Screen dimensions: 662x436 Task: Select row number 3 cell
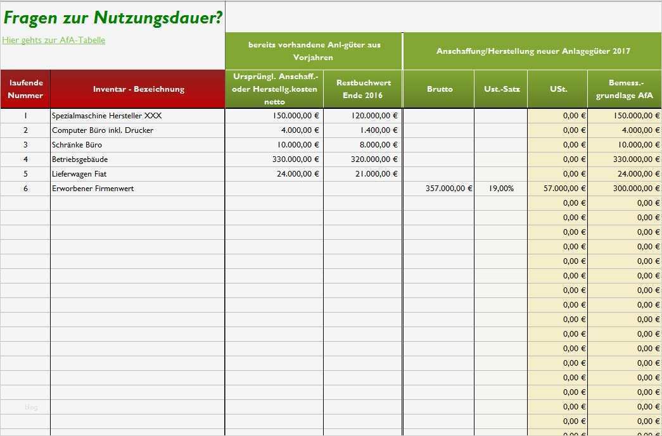(x=25, y=145)
